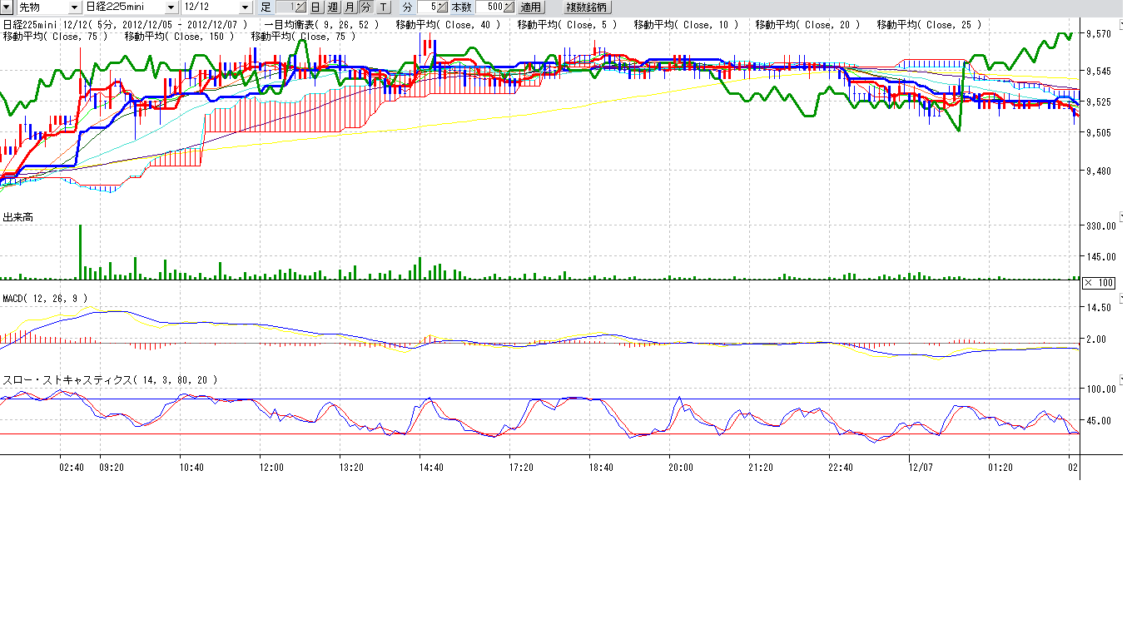The width and height of the screenshot is (1137, 639).
Task: Click the 足 bar count stepper field
Action: tap(291, 7)
